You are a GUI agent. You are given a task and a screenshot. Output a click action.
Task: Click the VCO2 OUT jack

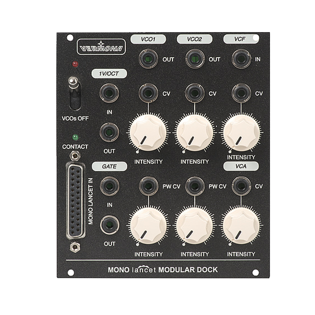click(x=195, y=59)
